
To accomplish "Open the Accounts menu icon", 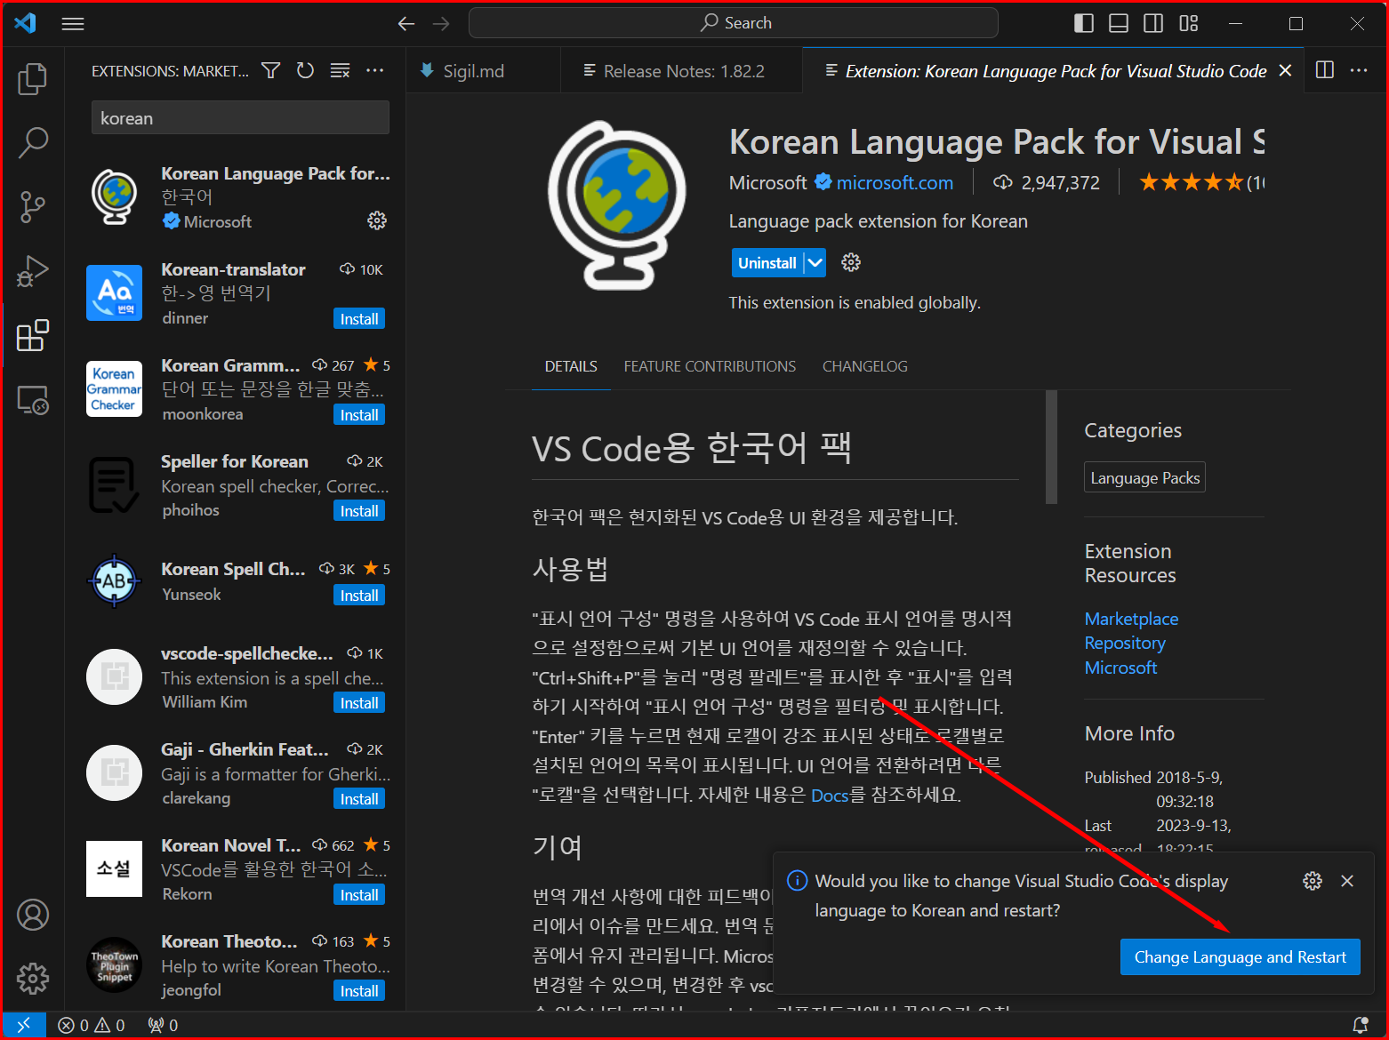I will point(32,915).
